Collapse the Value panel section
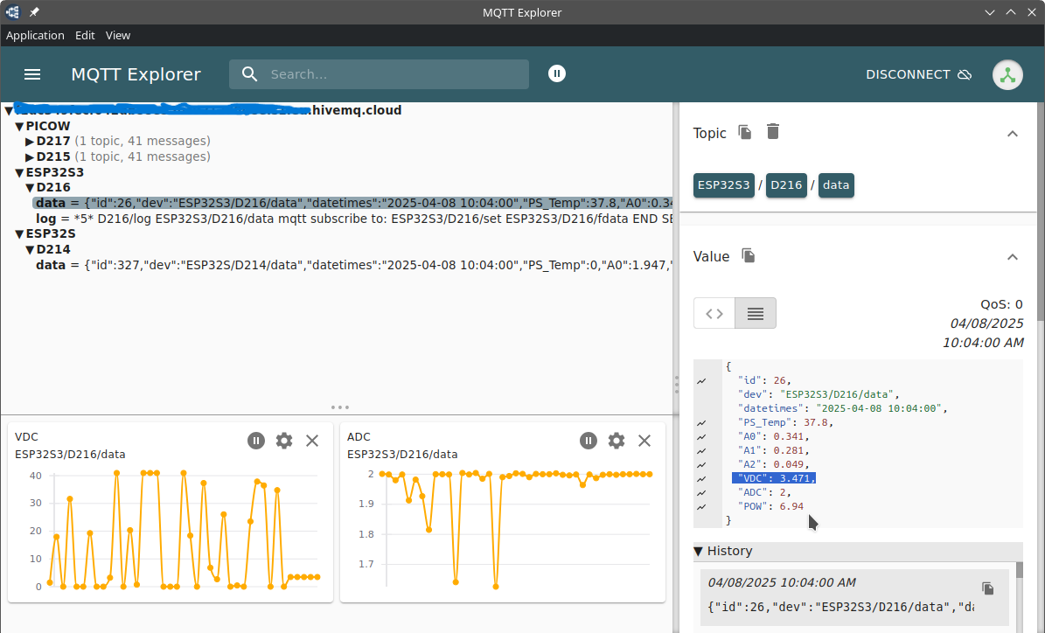The height and width of the screenshot is (633, 1045). [x=1013, y=257]
